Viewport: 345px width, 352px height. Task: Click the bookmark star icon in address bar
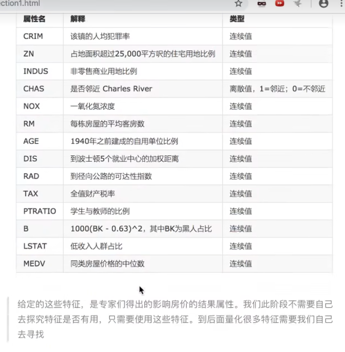[238, 3]
